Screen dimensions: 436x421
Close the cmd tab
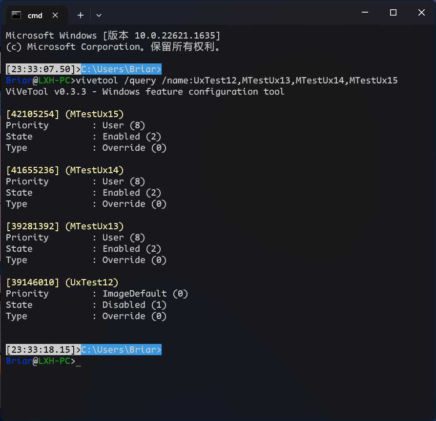coord(55,15)
